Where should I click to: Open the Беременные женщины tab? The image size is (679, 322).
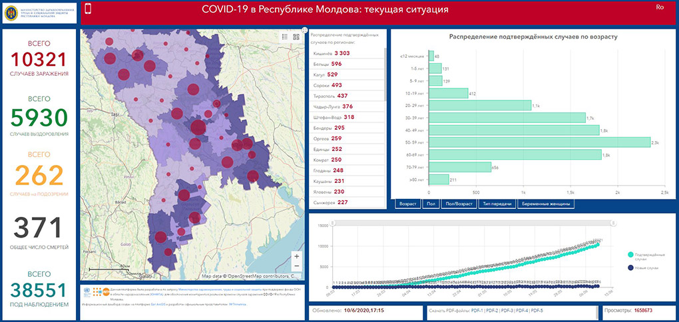coord(546,204)
